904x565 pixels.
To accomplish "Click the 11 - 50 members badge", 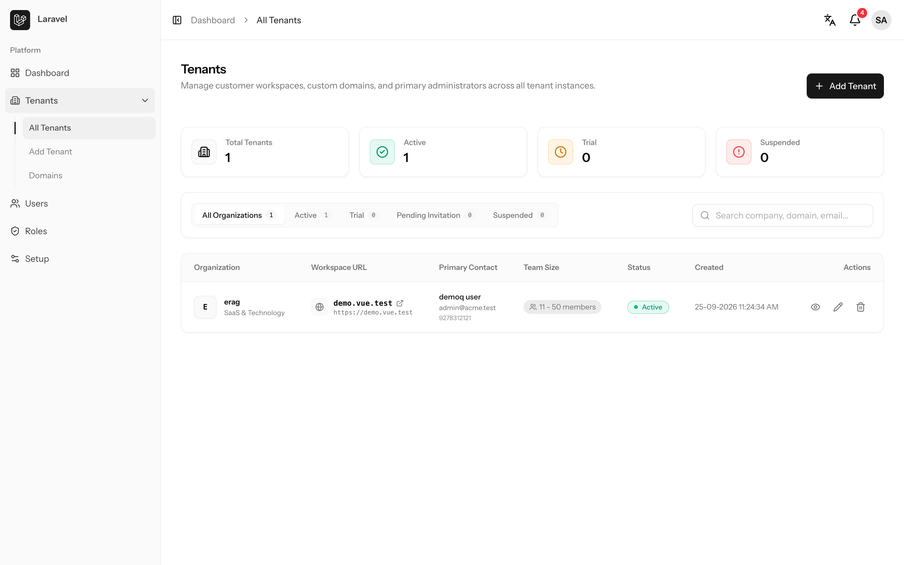I will [x=562, y=307].
